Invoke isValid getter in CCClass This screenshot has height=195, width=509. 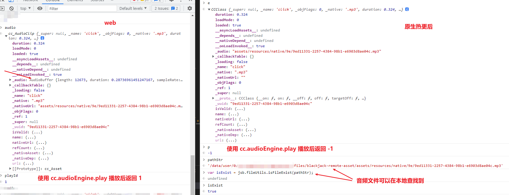[240, 109]
